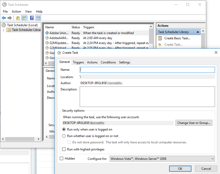This screenshot has height=174, width=220.
Task: Check the Hidden checkbox
Action: click(62, 159)
